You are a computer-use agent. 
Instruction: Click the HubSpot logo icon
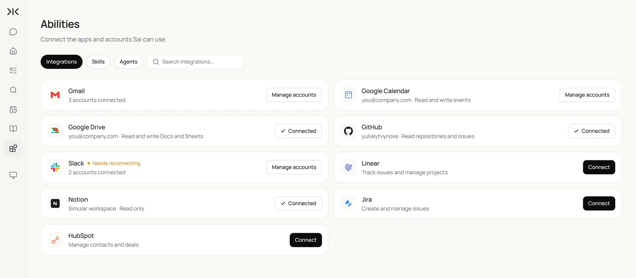coord(55,240)
